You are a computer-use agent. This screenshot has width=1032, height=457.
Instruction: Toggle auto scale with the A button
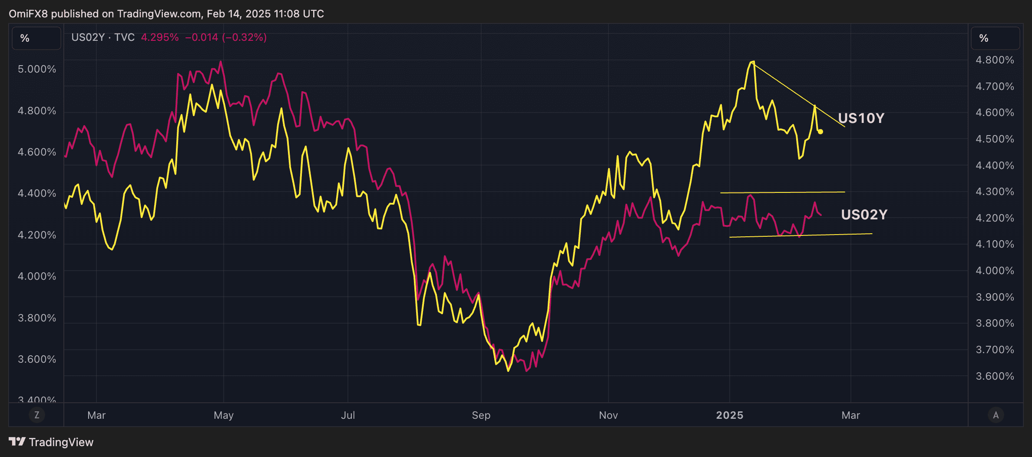pyautogui.click(x=996, y=415)
